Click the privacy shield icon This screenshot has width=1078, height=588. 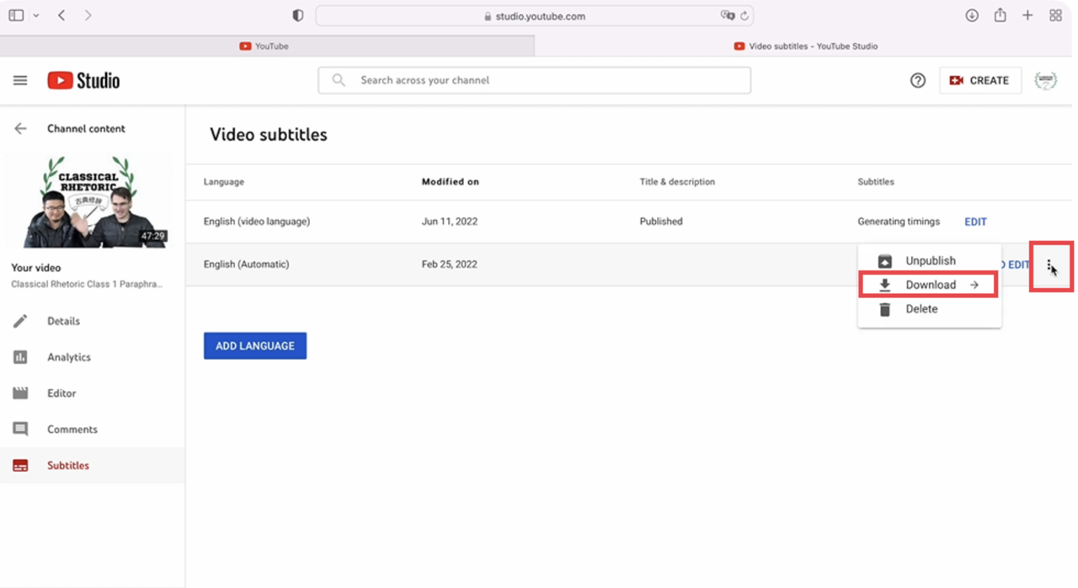point(298,16)
